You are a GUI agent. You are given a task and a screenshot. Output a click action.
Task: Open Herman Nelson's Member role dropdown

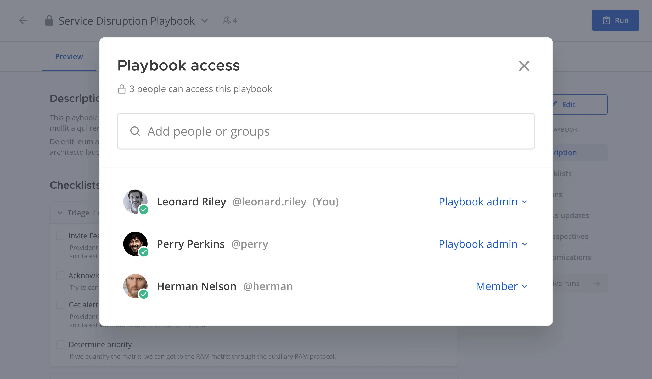coord(501,286)
